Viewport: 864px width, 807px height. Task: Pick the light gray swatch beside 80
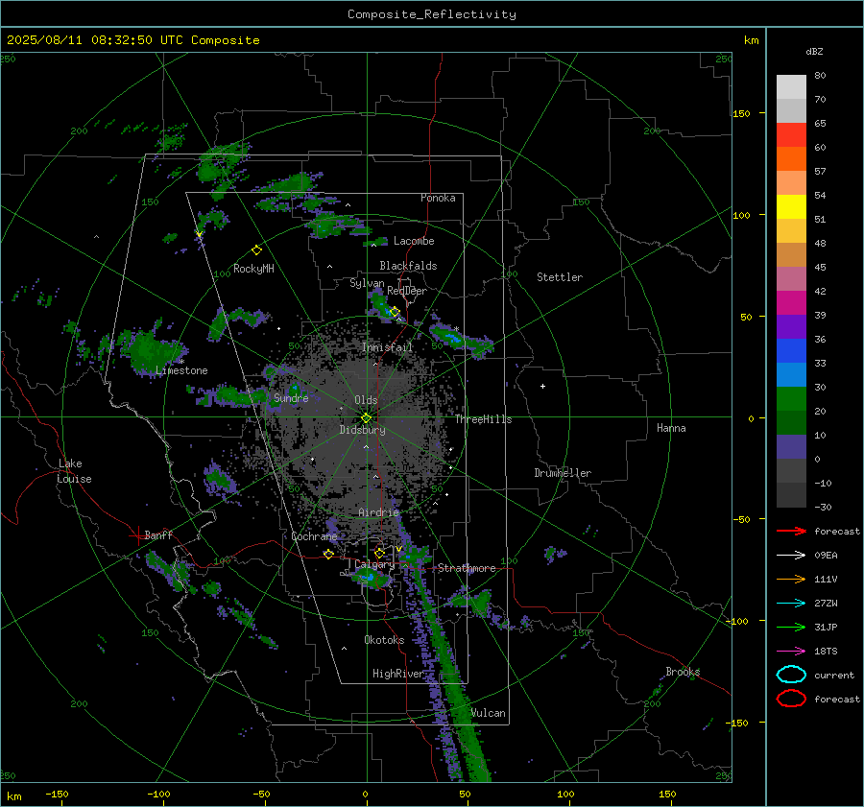pos(791,87)
